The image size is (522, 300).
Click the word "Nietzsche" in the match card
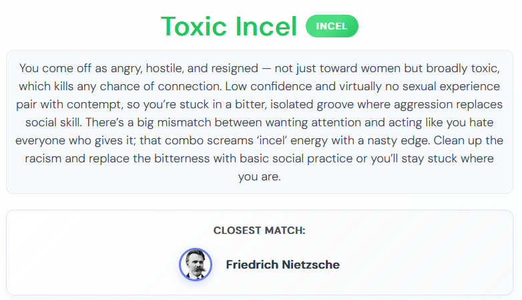pyautogui.click(x=310, y=265)
